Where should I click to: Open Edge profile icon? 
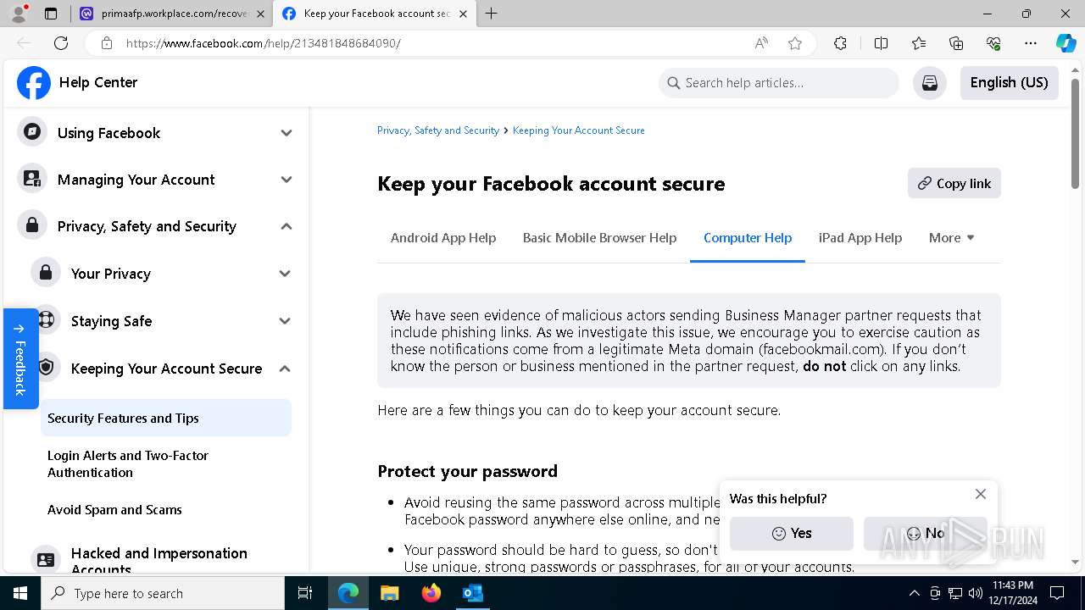tap(18, 14)
